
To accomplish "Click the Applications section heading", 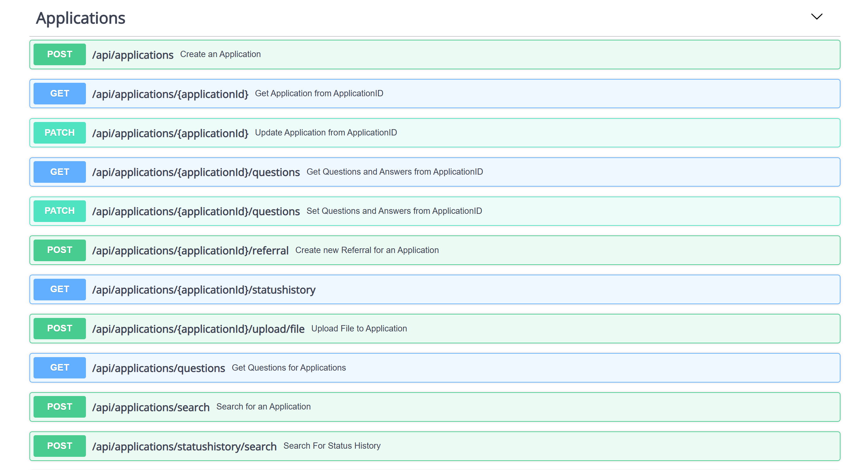I will pos(81,18).
